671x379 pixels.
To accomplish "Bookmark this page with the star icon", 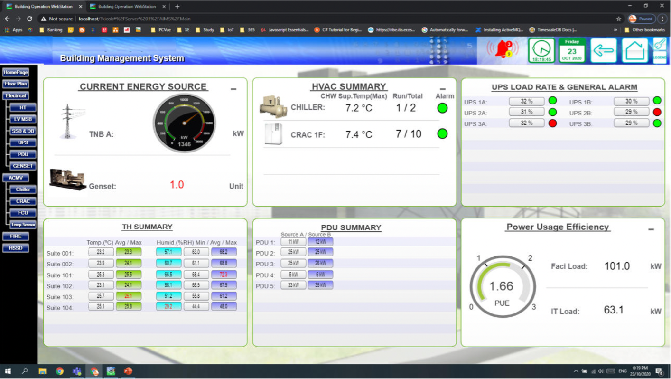I will [x=619, y=19].
